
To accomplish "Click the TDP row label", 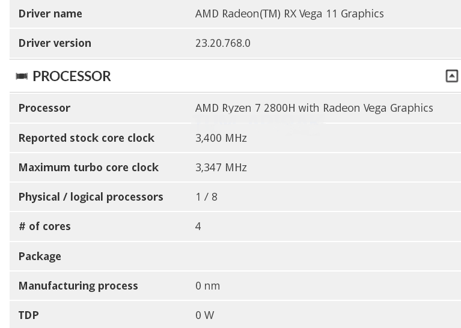I will tap(28, 315).
